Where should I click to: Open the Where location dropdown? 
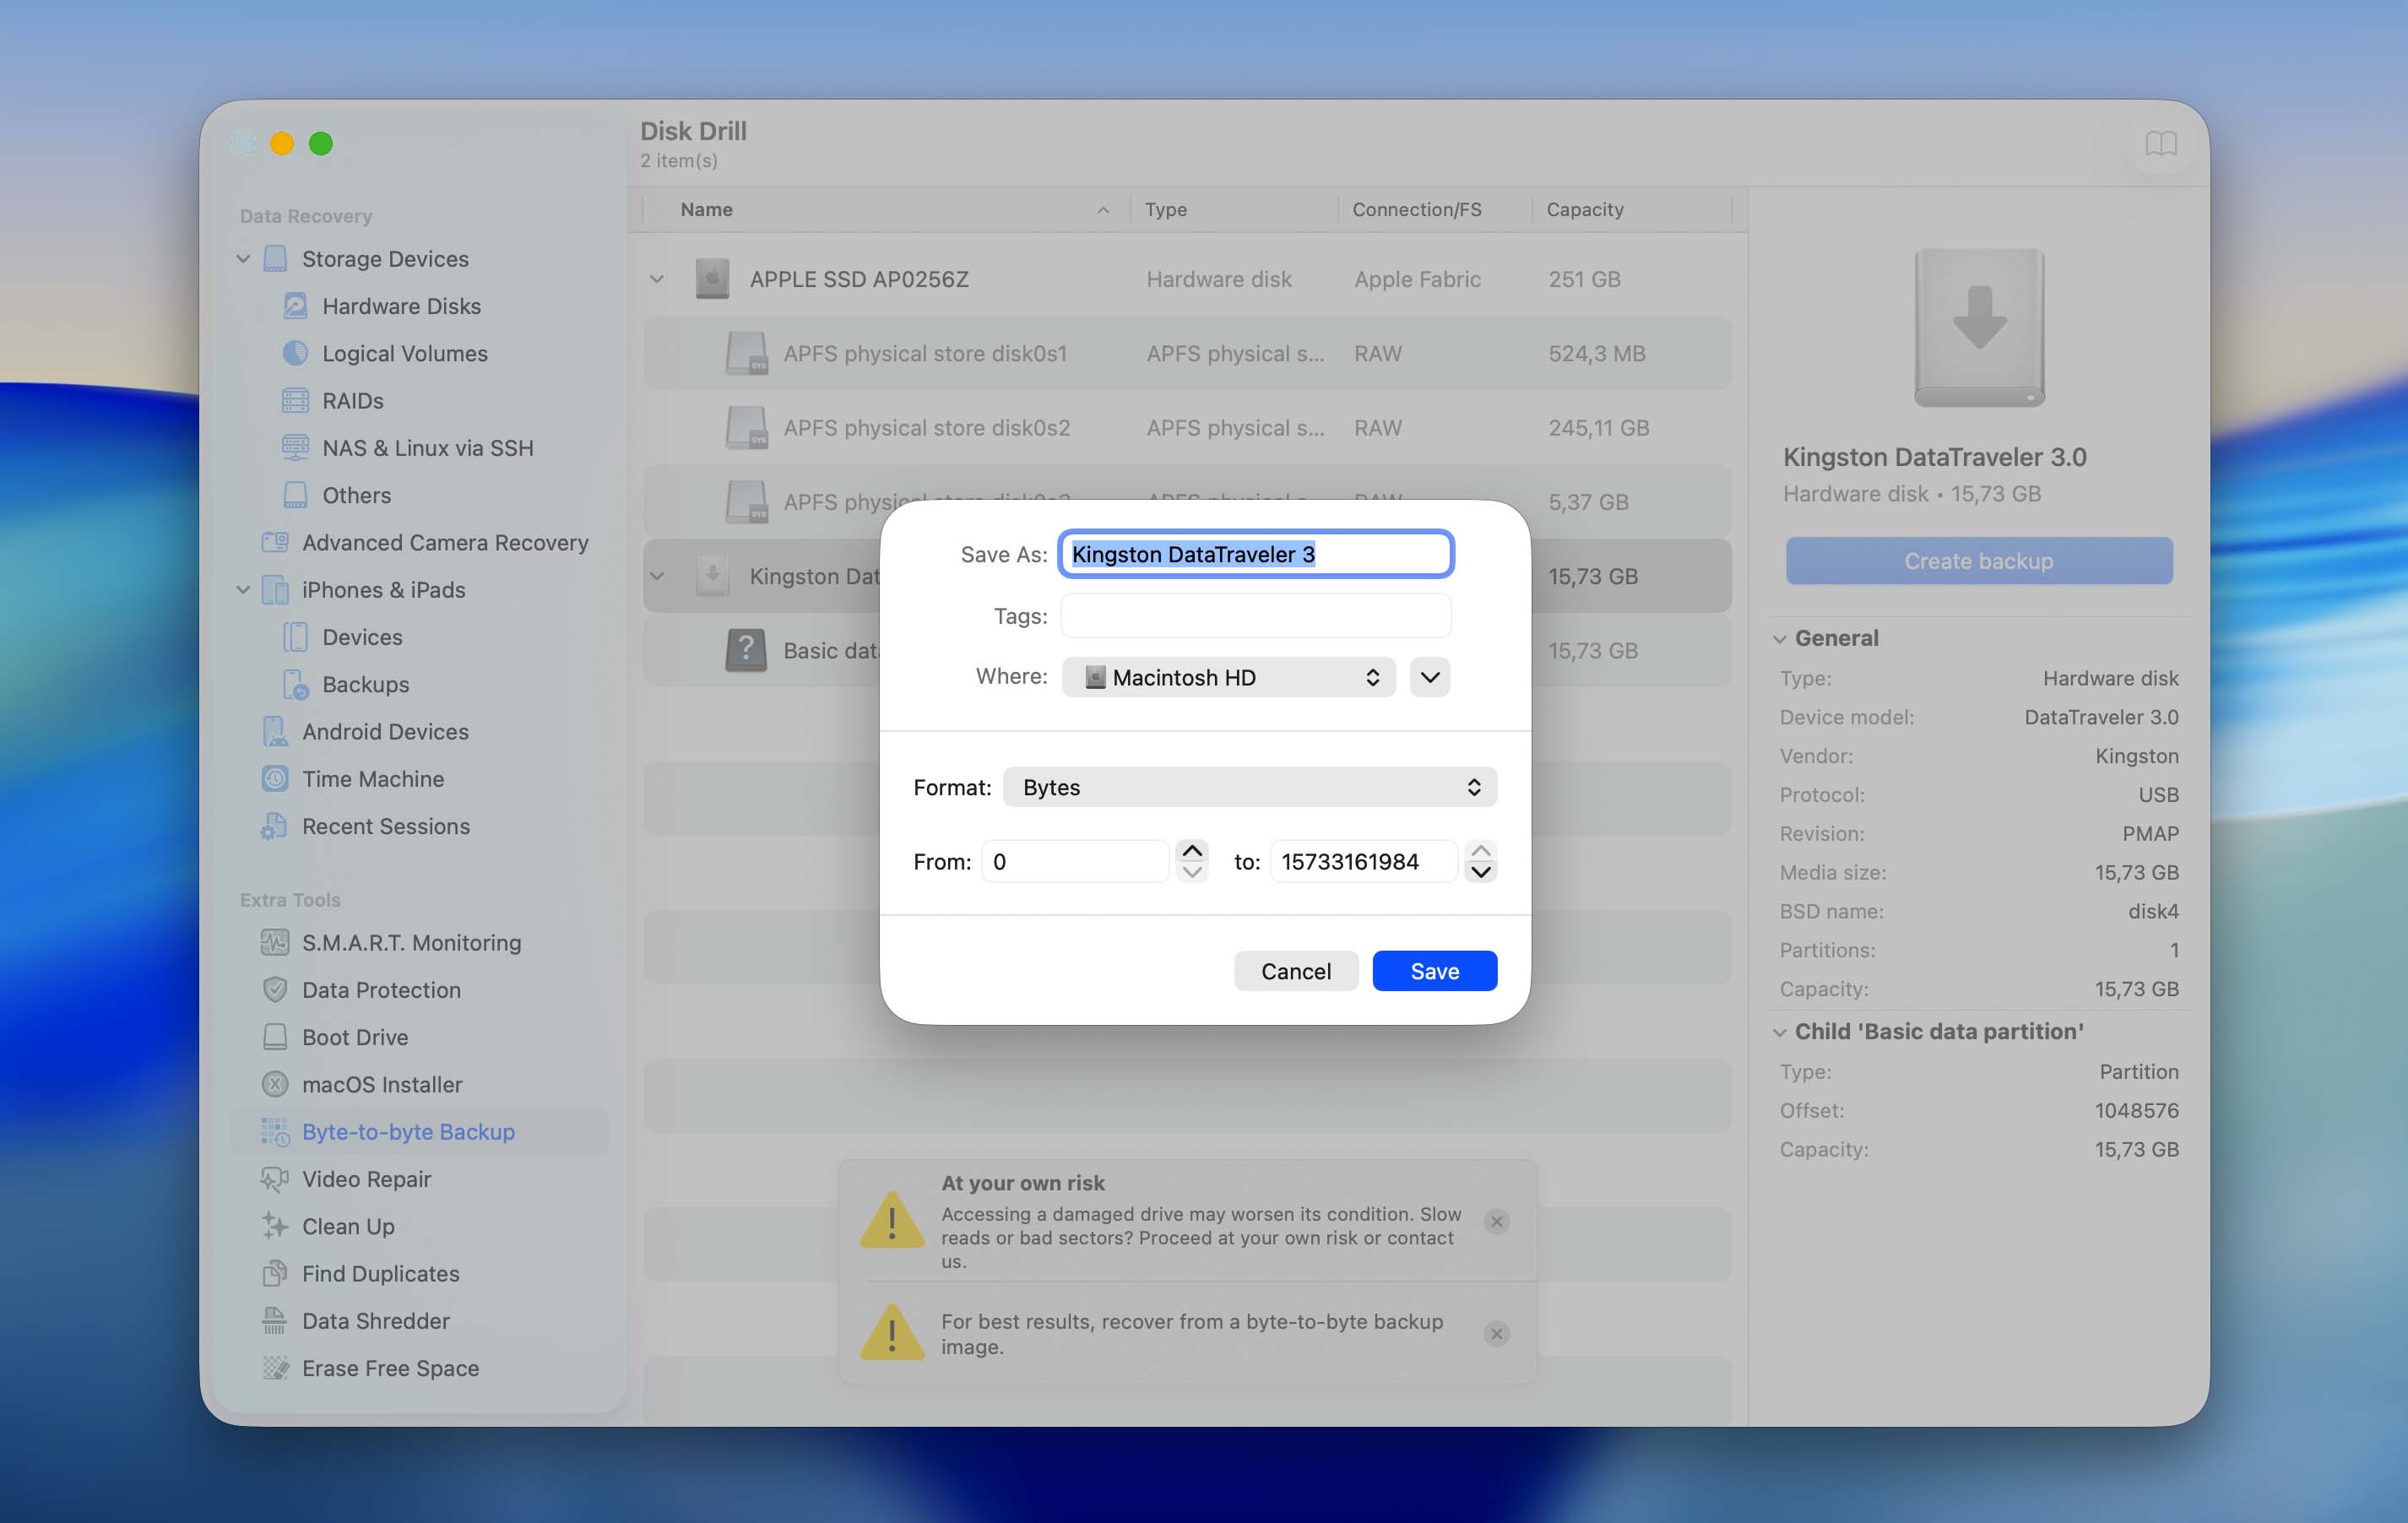pos(1228,677)
